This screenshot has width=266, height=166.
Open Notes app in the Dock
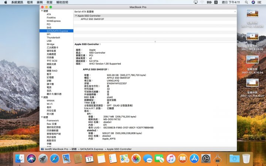pos(101,159)
